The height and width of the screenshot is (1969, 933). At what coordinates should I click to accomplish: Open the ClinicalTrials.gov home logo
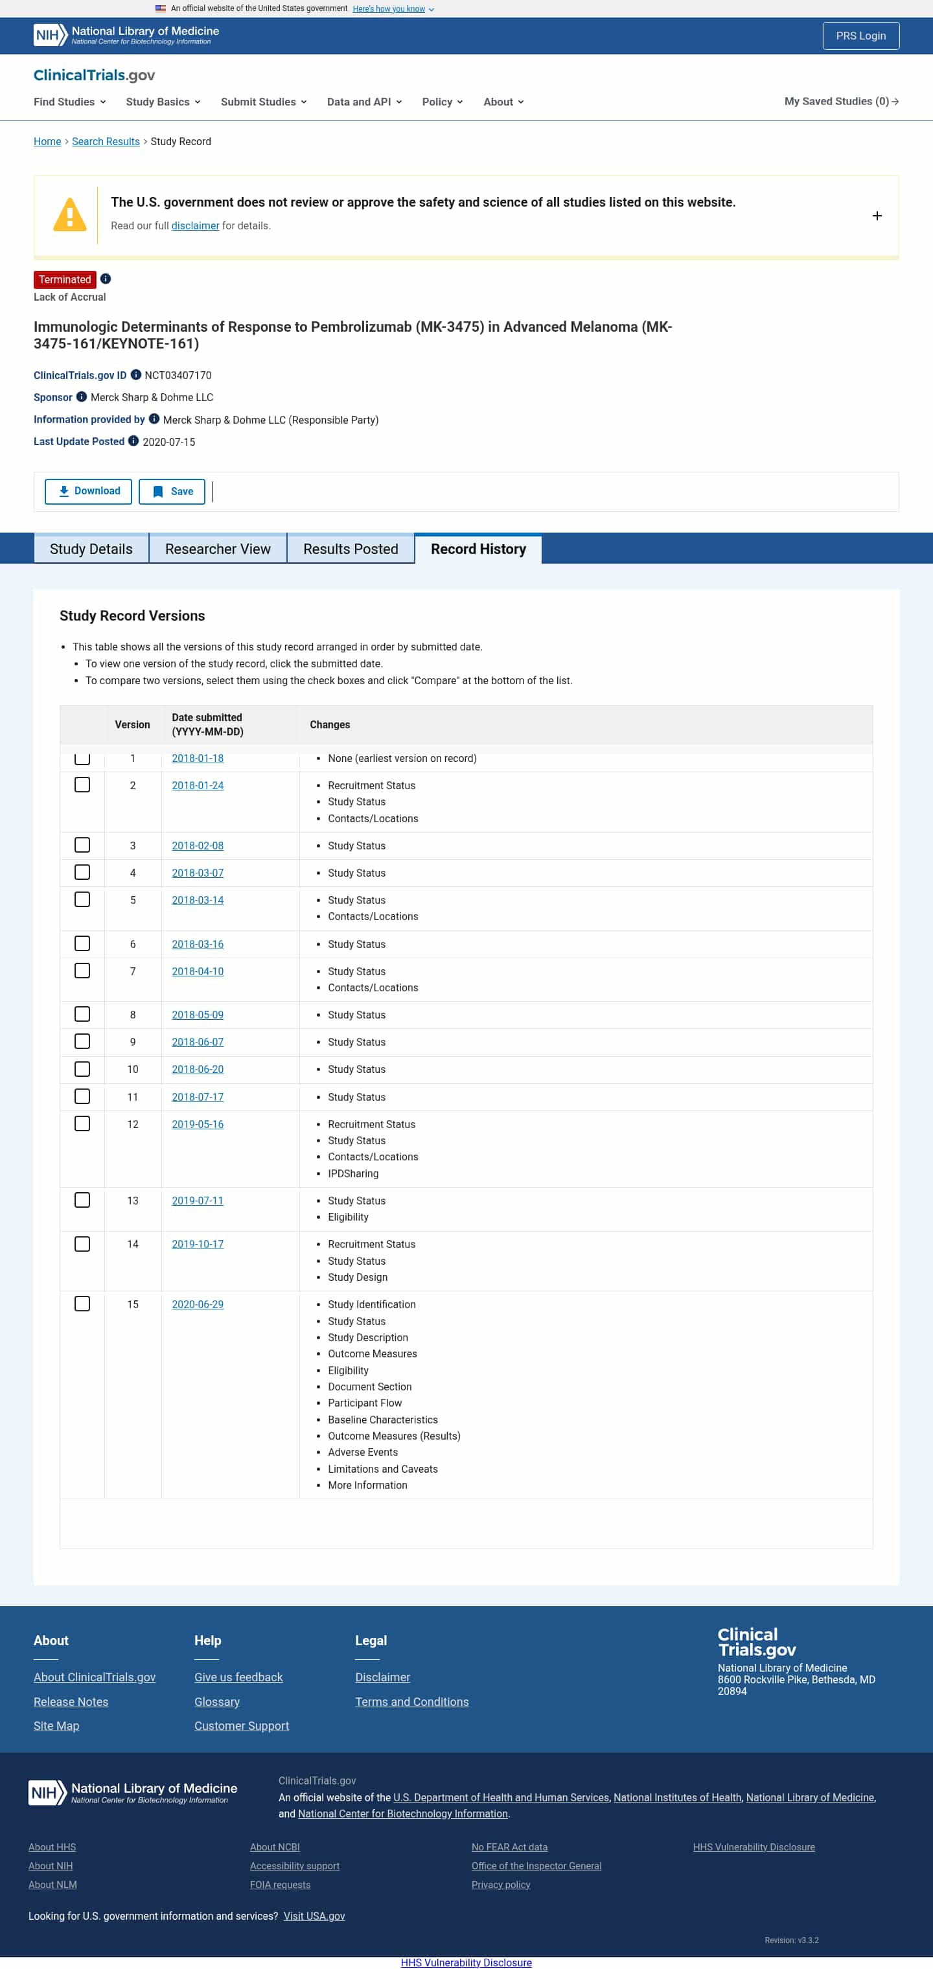coord(94,75)
